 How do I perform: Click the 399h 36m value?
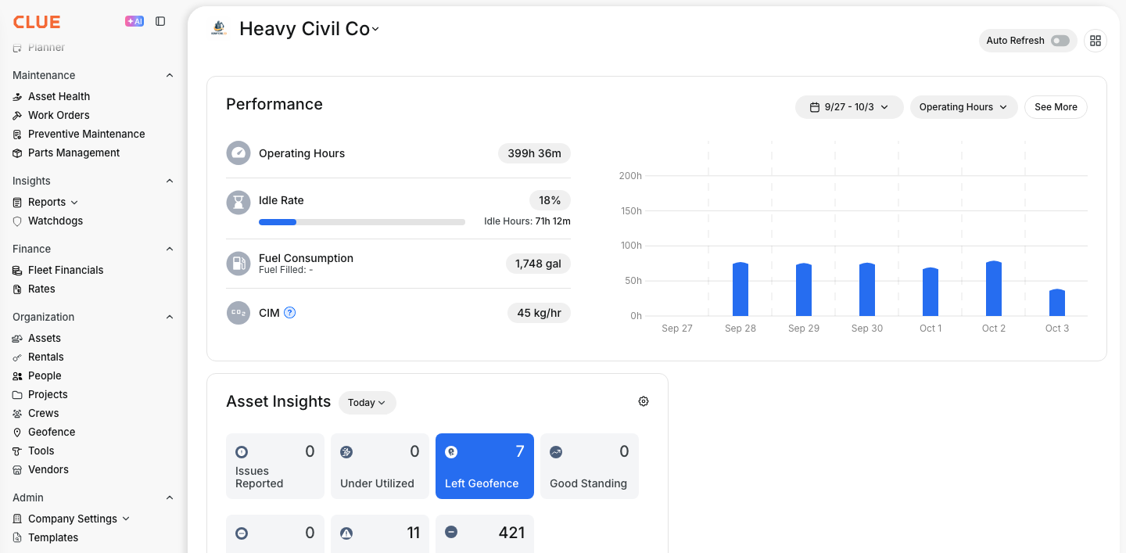[x=534, y=153]
